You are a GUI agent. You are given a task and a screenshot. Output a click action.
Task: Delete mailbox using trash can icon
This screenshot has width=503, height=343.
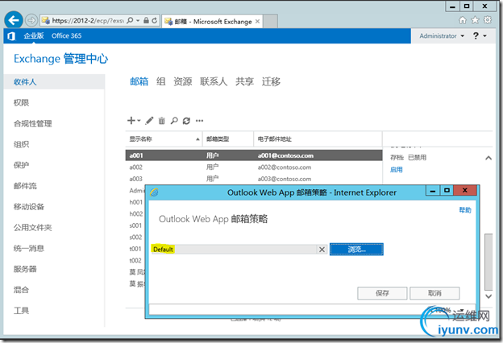pos(162,121)
